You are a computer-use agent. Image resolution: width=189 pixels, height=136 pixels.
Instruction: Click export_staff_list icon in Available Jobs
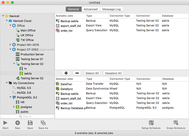58,26
